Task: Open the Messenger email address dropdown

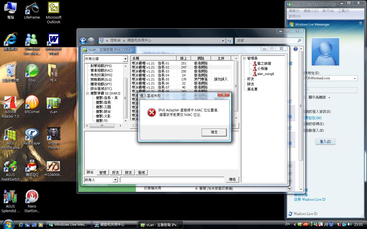Action: (x=355, y=78)
